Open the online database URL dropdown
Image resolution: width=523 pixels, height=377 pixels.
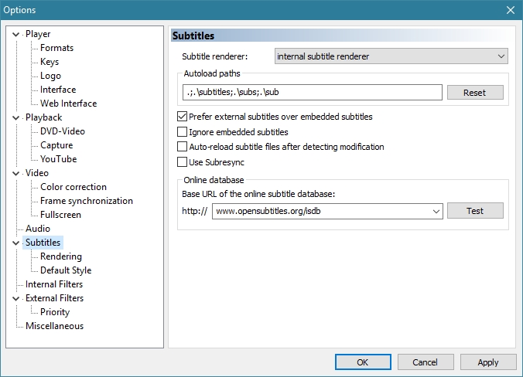click(x=434, y=211)
